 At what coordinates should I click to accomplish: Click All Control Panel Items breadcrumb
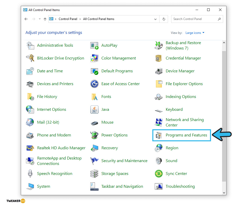coord(99,19)
